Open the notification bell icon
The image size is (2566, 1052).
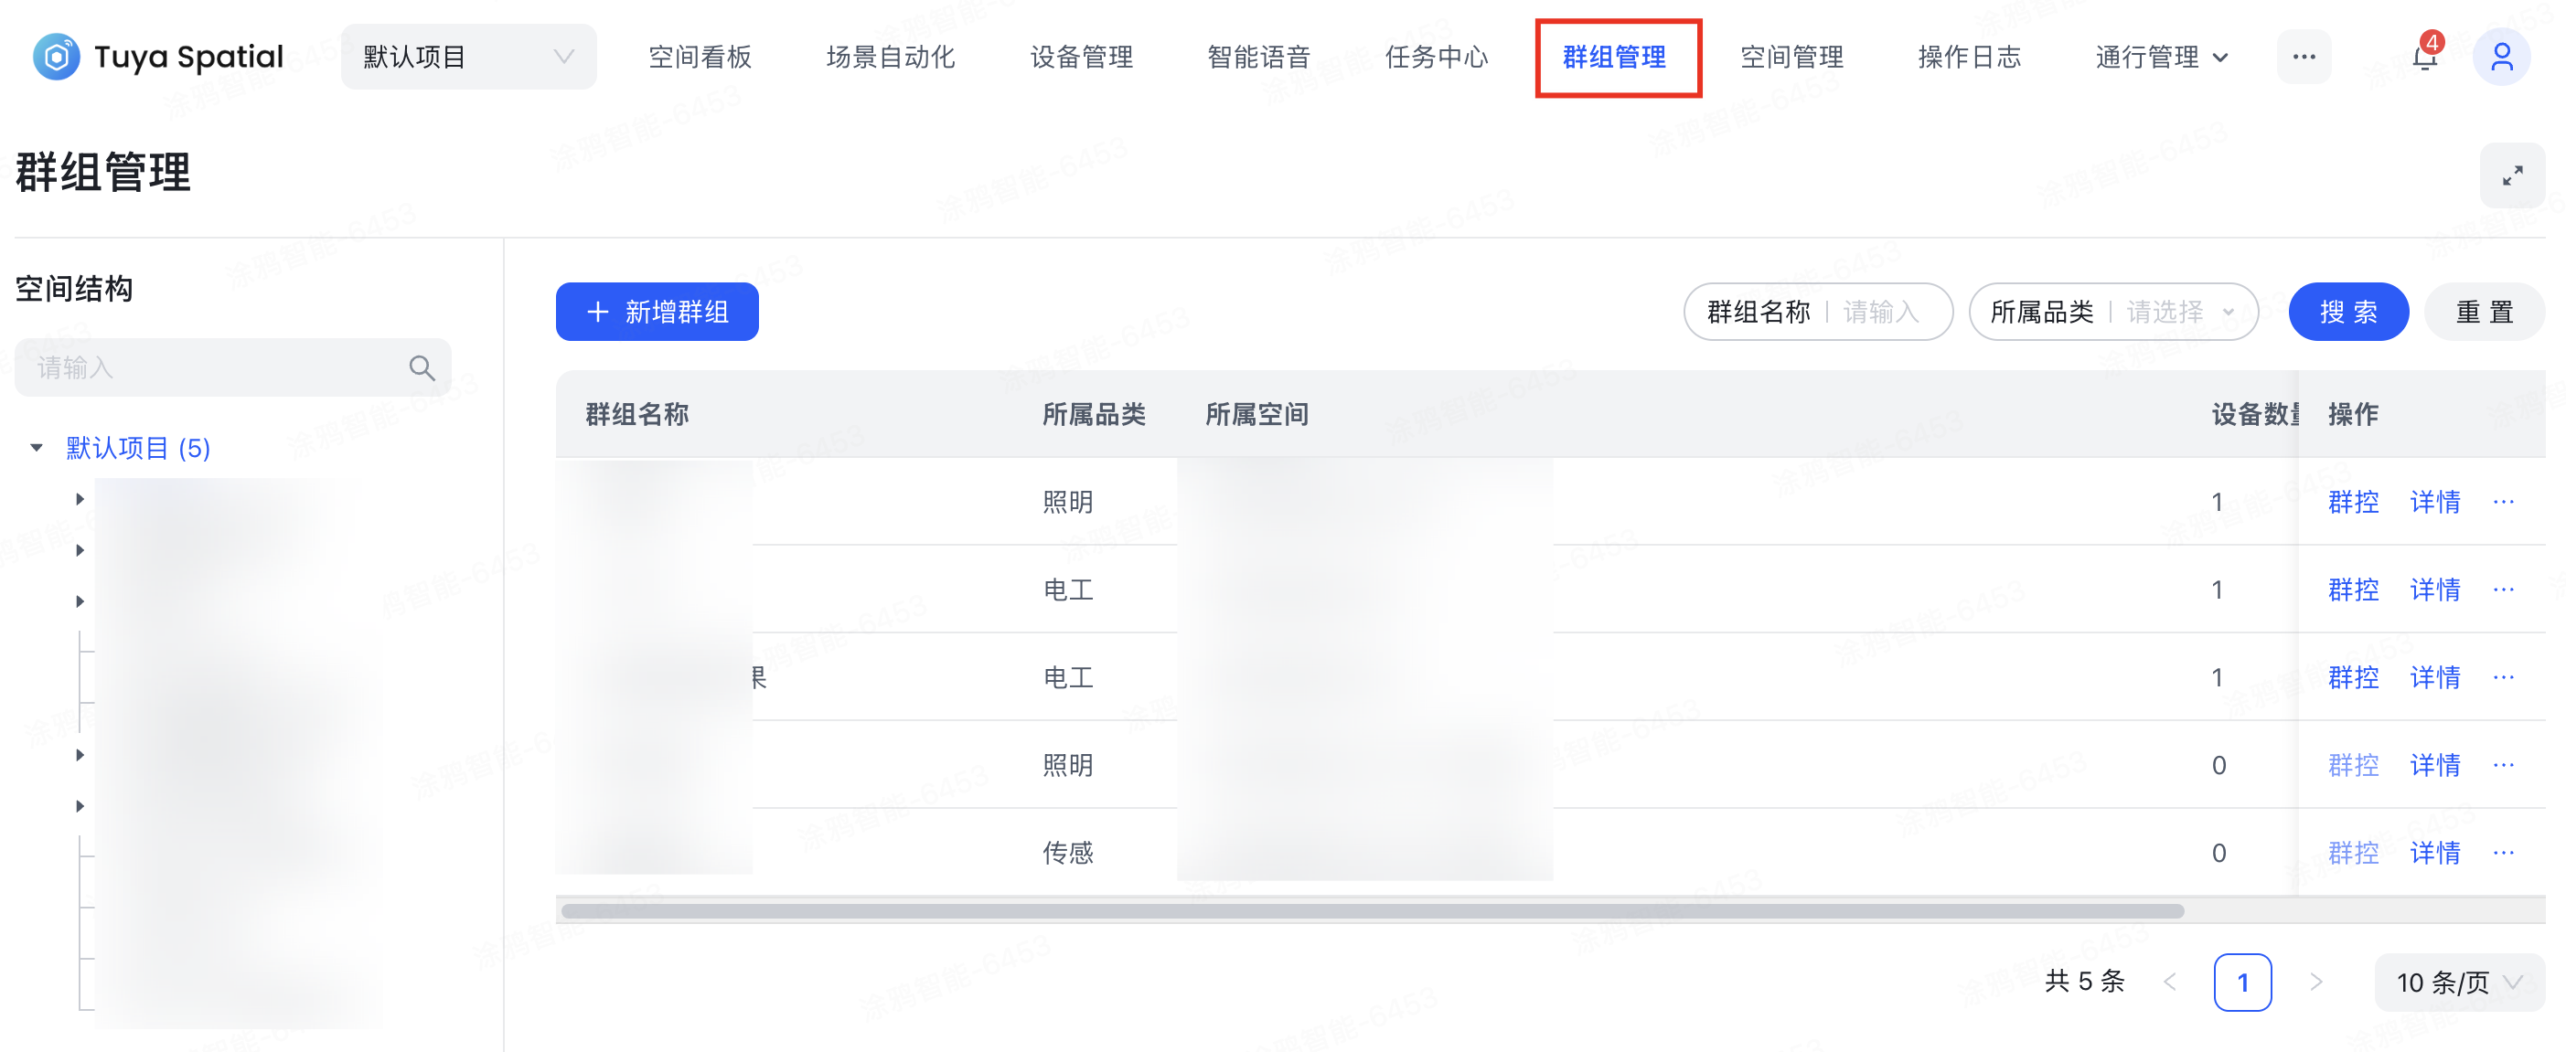coord(2423,57)
